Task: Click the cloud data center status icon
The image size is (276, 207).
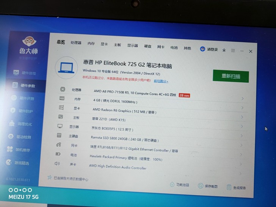Action: tap(49, 177)
